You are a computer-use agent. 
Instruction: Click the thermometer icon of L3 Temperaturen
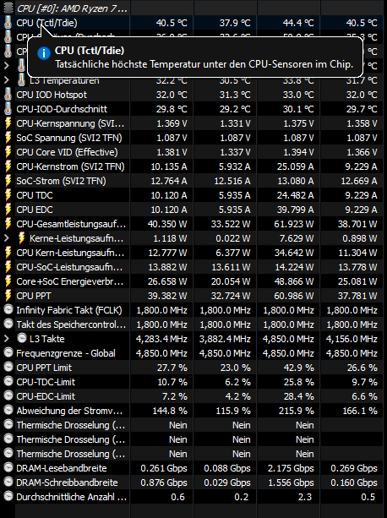[21, 80]
